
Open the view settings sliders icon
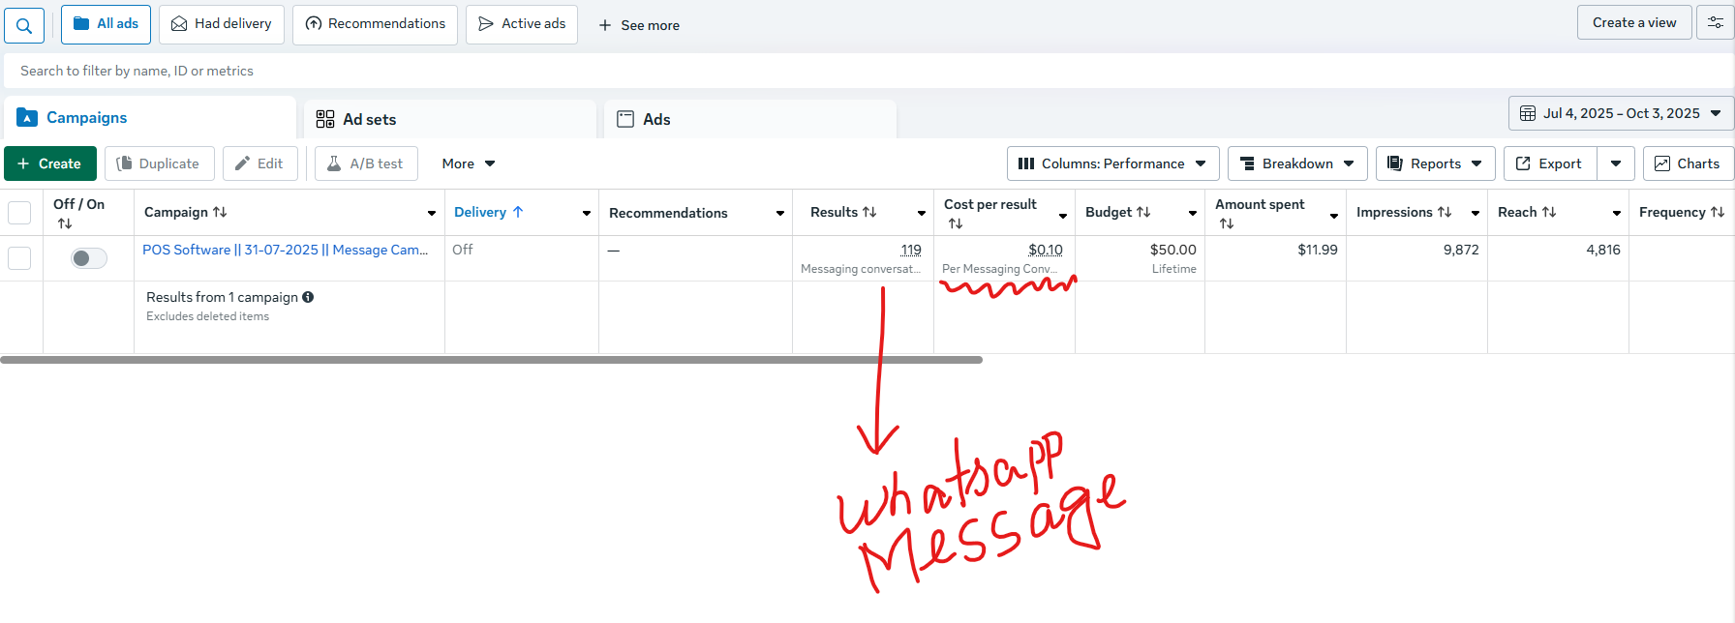(1715, 22)
